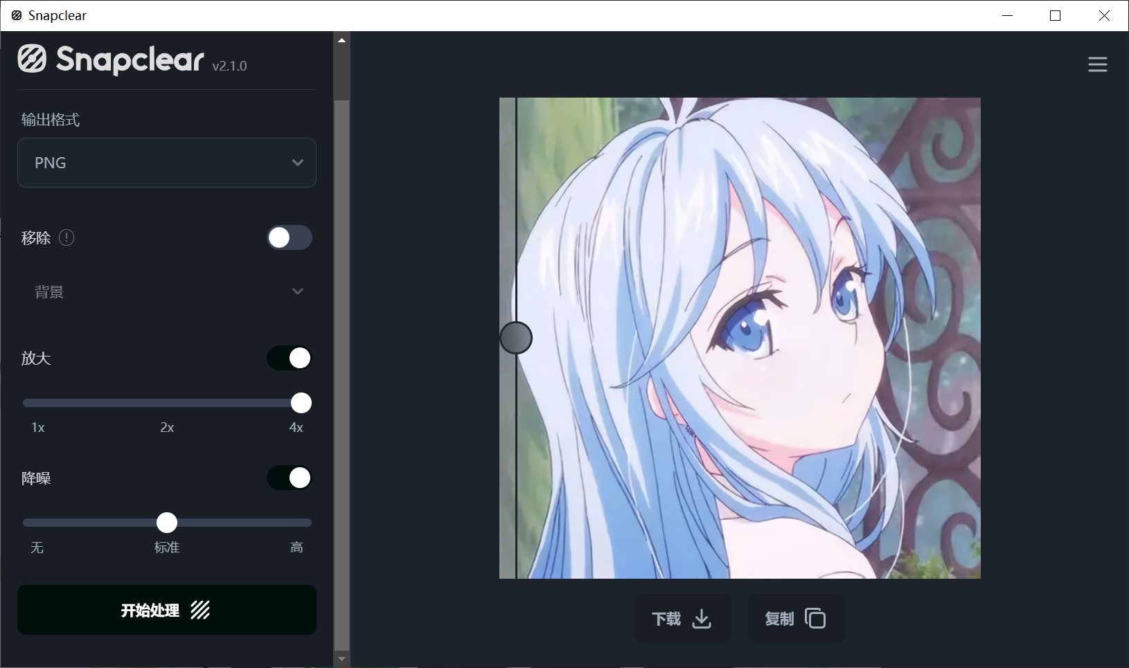Close the Snapclear window
The height and width of the screenshot is (668, 1129).
click(x=1104, y=15)
